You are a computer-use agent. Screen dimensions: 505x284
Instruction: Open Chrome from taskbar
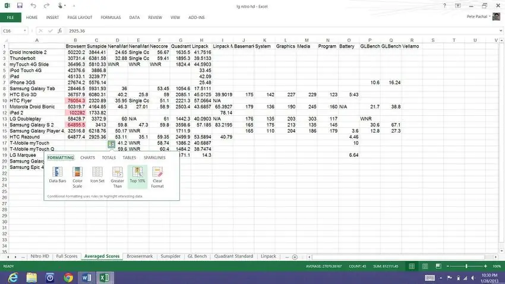(68, 277)
